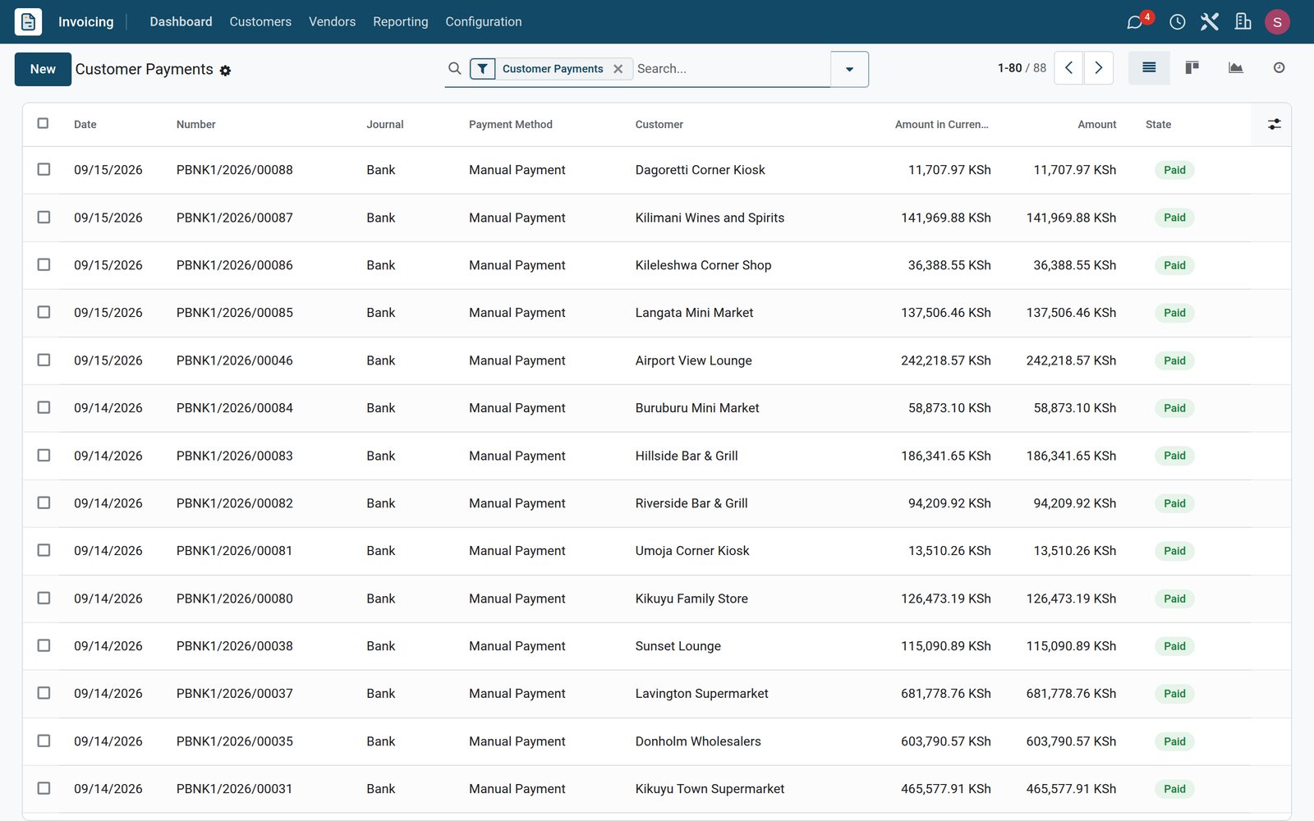Sort by the Customer column header

[659, 125]
